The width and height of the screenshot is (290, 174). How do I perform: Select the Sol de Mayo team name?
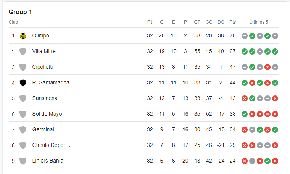pyautogui.click(x=47, y=114)
